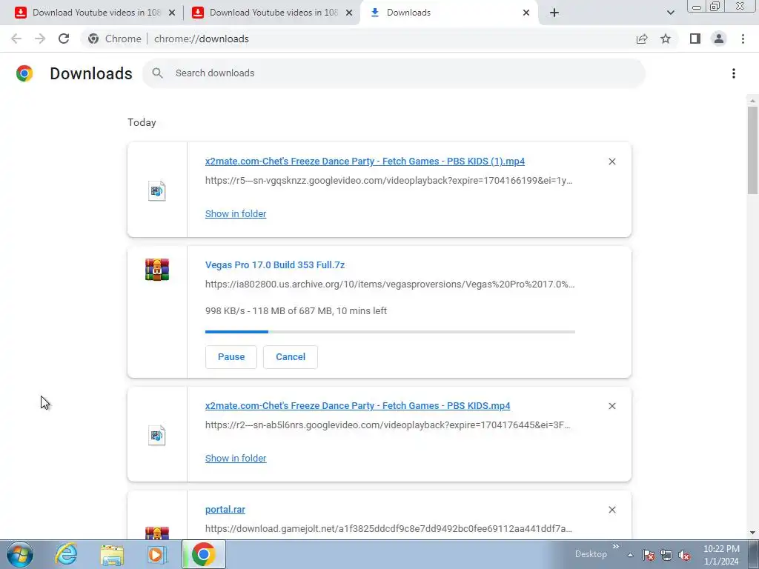
Task: Reload the downloads page
Action: pos(64,39)
